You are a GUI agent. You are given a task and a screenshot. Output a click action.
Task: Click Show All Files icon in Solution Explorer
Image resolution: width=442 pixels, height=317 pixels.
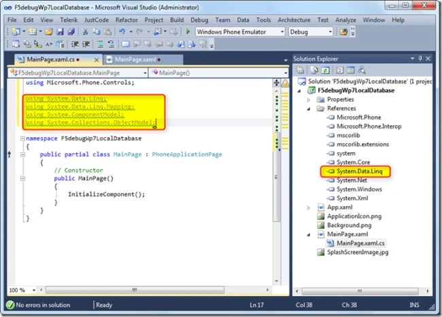pyautogui.click(x=314, y=70)
